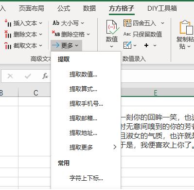Image resolution: width=194 pixels, height=190 pixels.
Task: Expand the 插入文本 dropdown arrow
Action: pos(41,23)
